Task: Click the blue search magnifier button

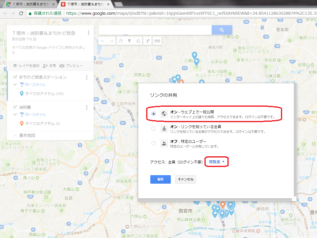Action: [222, 30]
